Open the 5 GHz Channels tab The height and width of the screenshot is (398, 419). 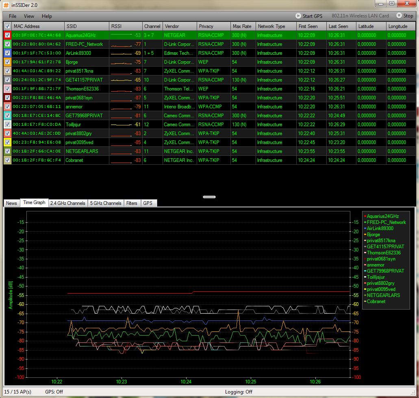(x=106, y=203)
